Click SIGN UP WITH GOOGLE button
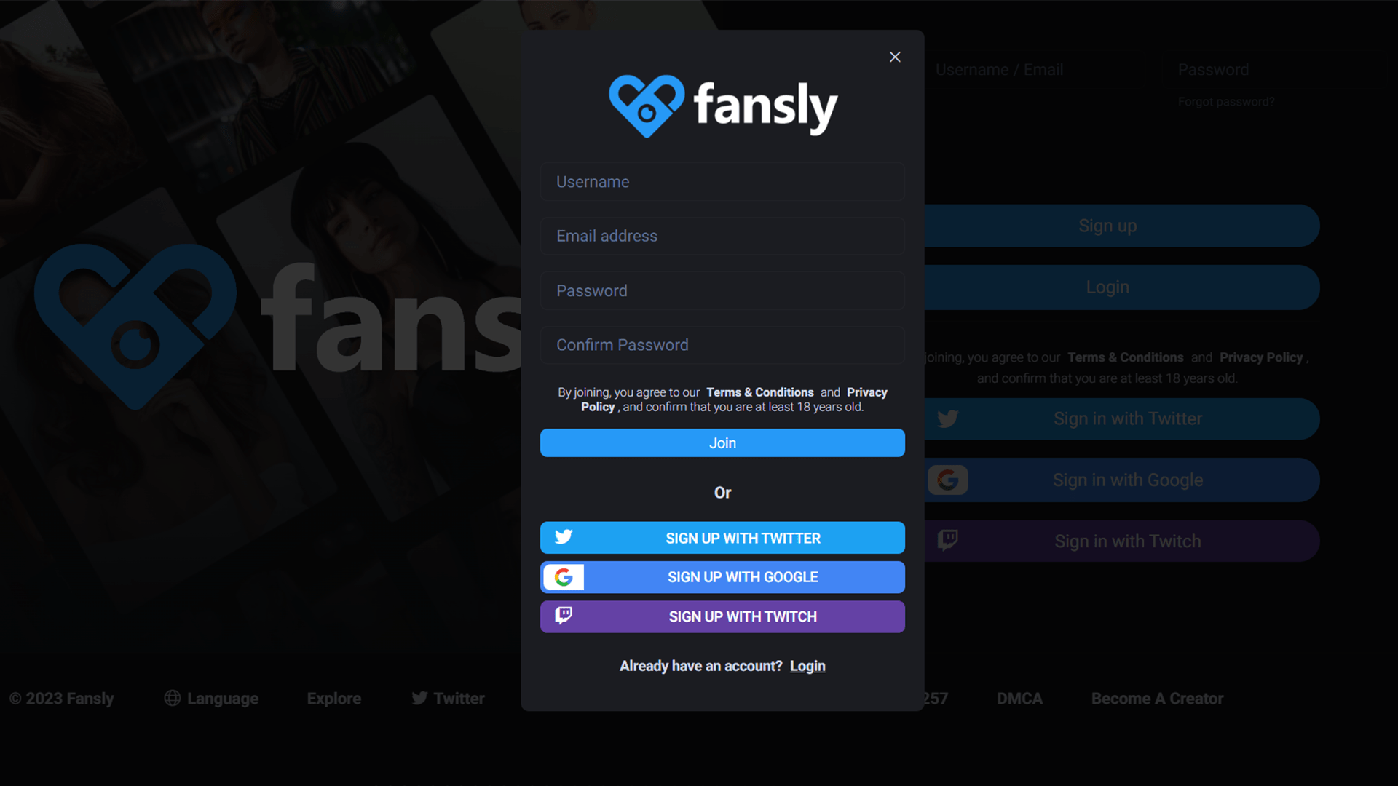The width and height of the screenshot is (1398, 786). (x=722, y=577)
